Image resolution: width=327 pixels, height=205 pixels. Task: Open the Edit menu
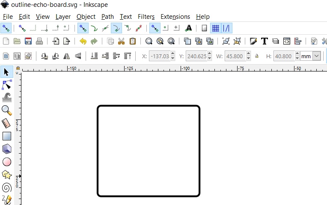pos(24,16)
